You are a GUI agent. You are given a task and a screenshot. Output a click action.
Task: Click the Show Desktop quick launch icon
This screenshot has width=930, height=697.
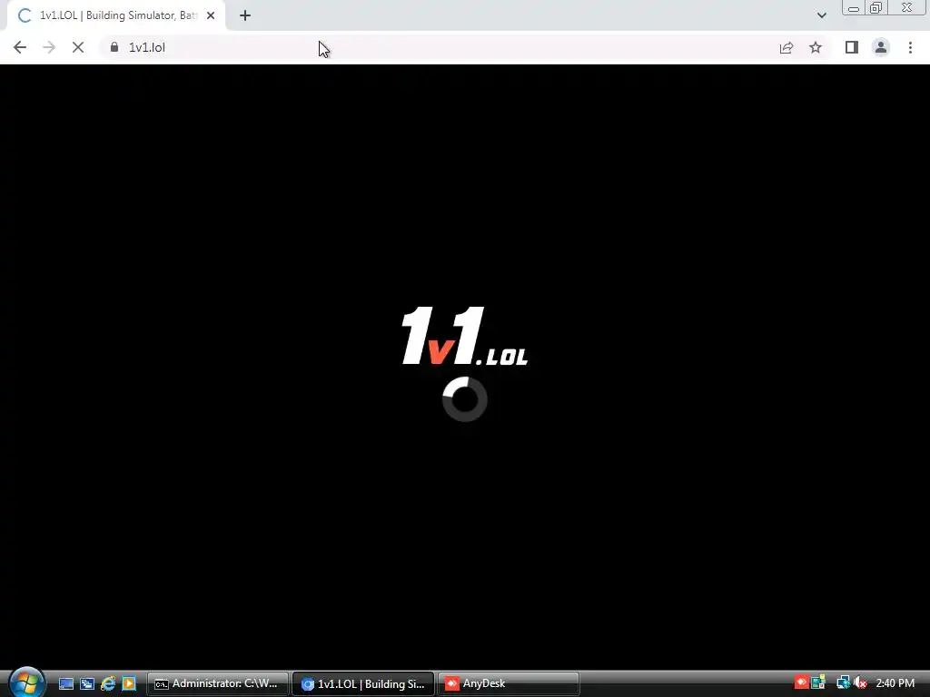[65, 683]
